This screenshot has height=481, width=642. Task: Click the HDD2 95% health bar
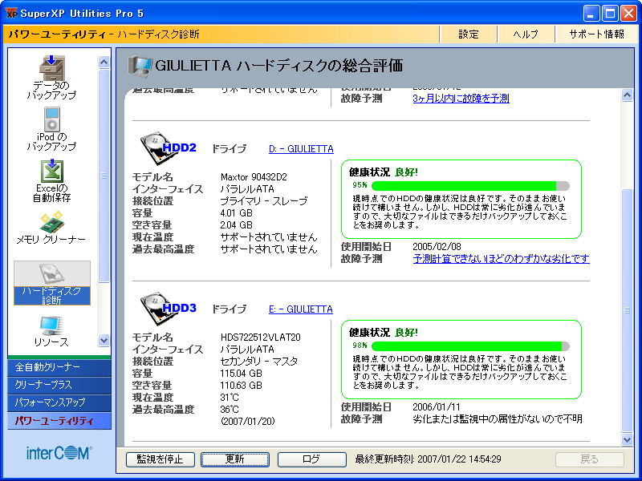(470, 186)
